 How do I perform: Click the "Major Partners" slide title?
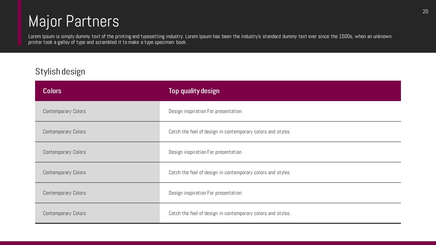tap(74, 21)
